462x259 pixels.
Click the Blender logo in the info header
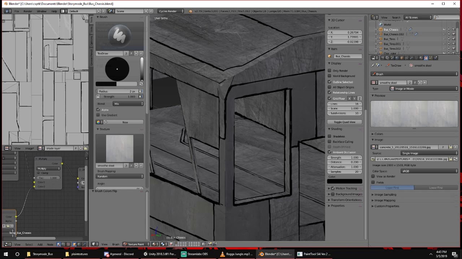tap(191, 11)
